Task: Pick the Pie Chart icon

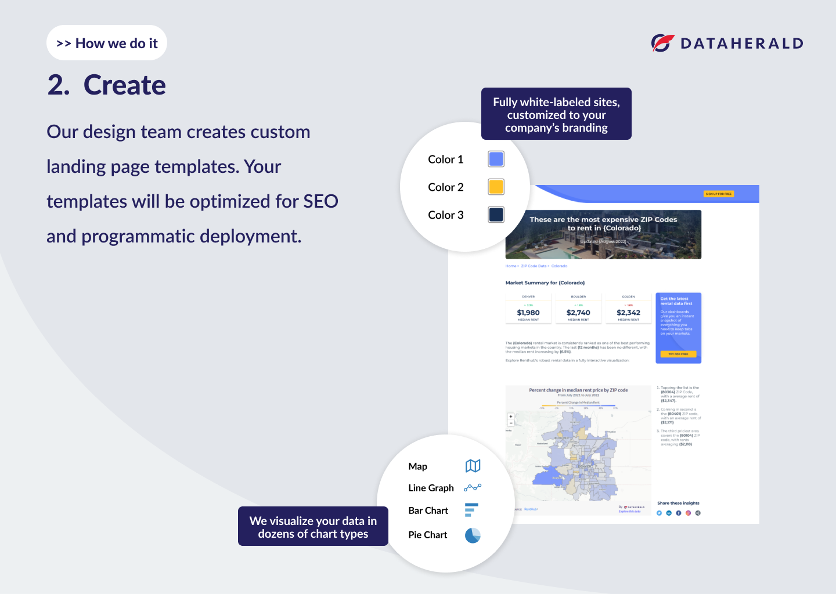Action: [x=473, y=535]
